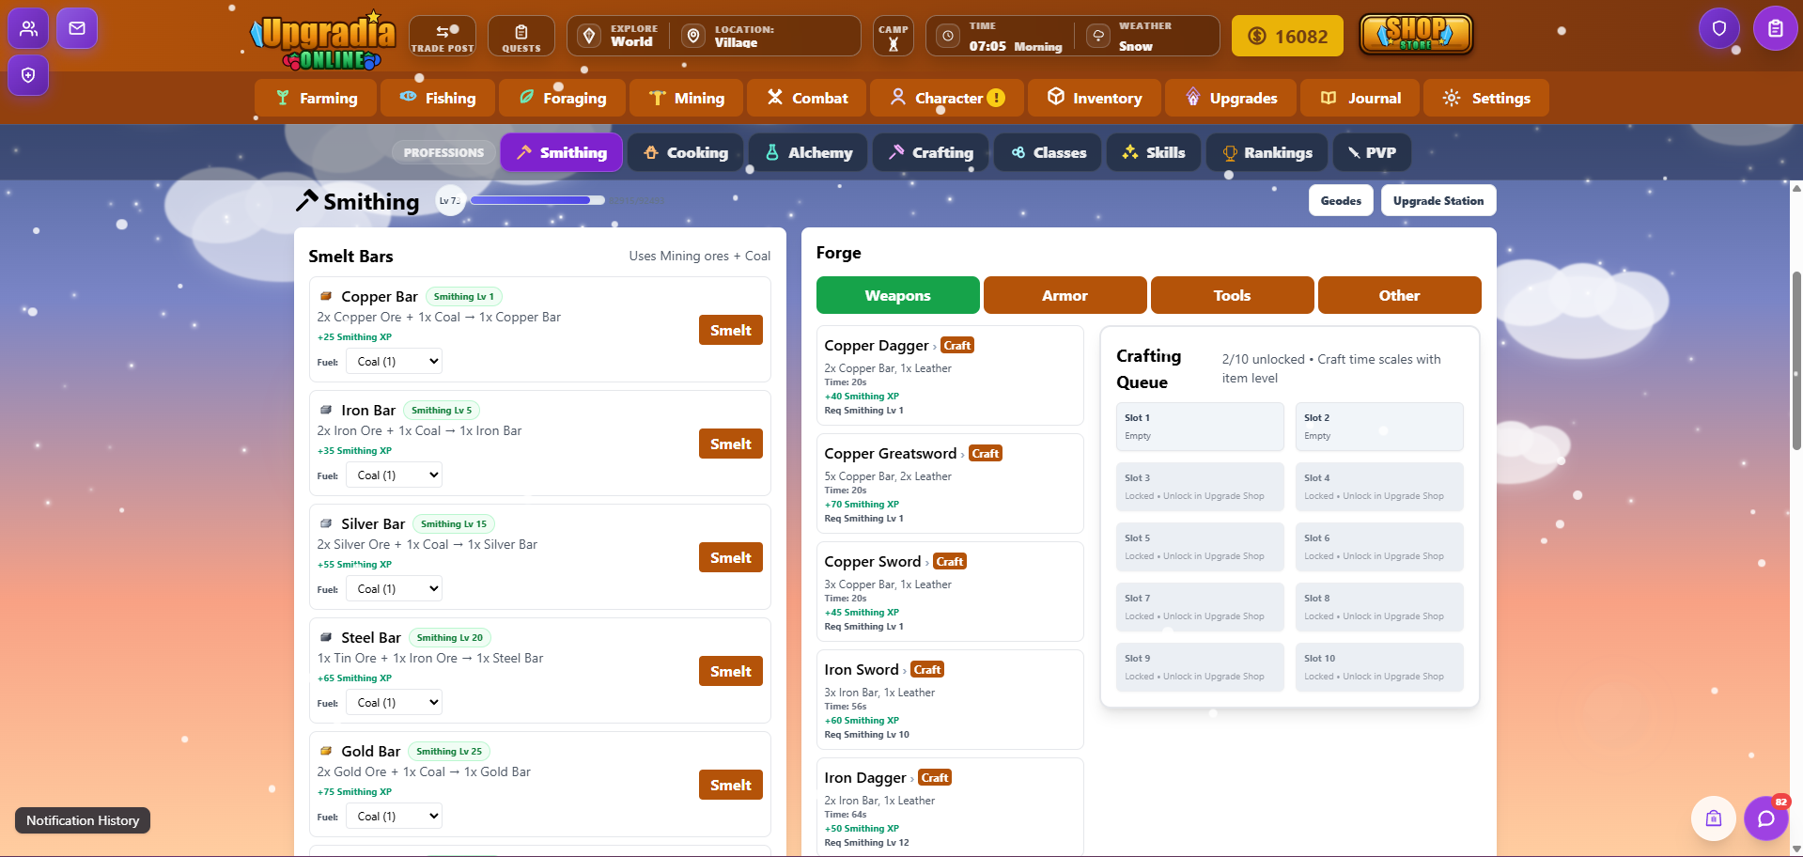Switch Forge to Armor category
The width and height of the screenshot is (1803, 857).
coord(1065,295)
